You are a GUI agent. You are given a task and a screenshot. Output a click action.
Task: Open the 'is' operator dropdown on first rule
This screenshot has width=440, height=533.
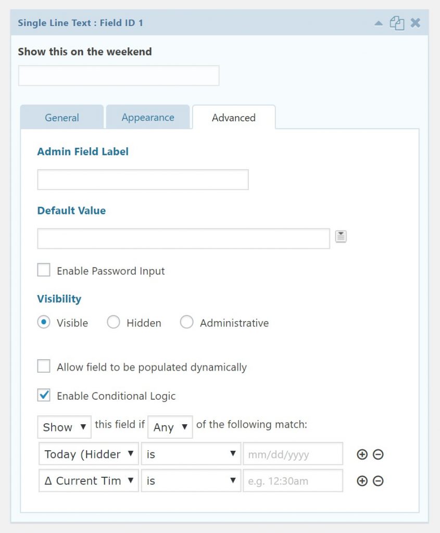[191, 454]
